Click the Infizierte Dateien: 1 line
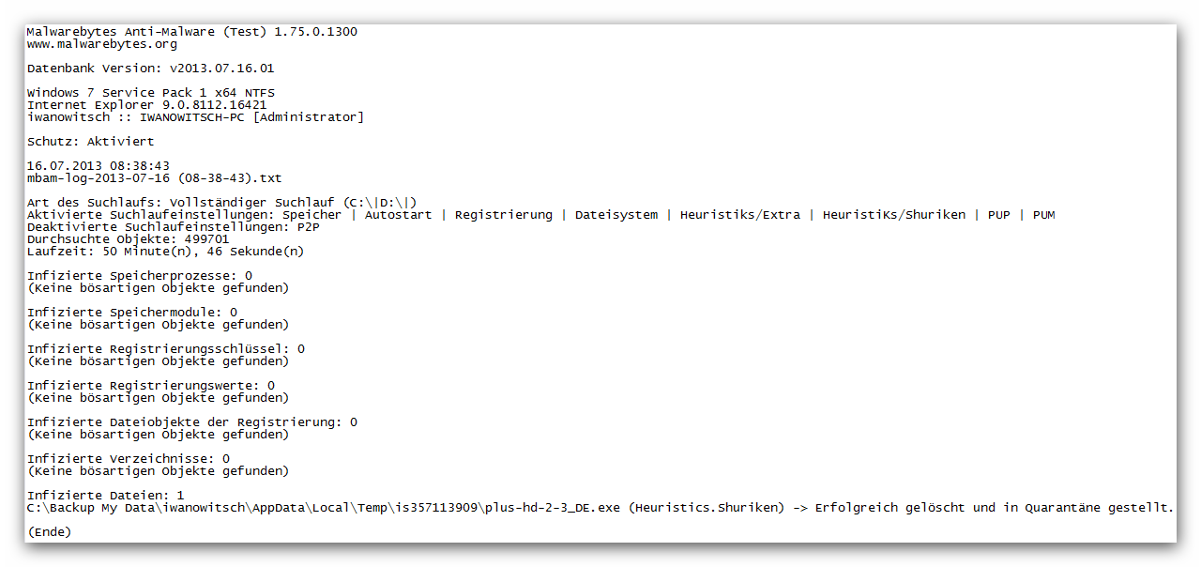 (105, 496)
